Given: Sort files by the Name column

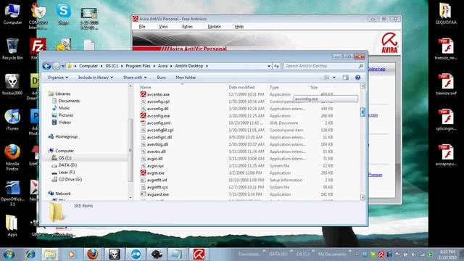Looking at the screenshot, I should (x=145, y=87).
